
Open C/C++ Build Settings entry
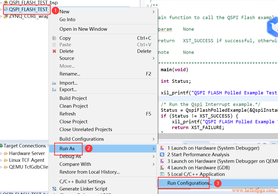[x=82, y=182]
